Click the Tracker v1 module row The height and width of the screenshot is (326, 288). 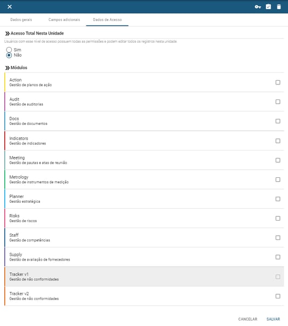coord(144,276)
